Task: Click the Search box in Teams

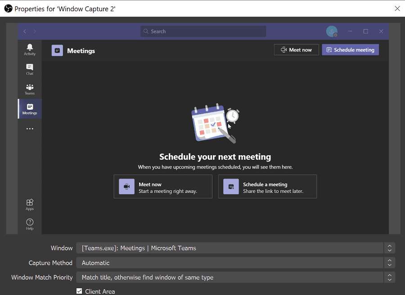Action: (203, 31)
